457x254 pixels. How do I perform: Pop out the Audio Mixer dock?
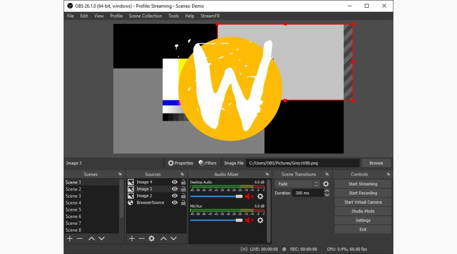[267, 174]
